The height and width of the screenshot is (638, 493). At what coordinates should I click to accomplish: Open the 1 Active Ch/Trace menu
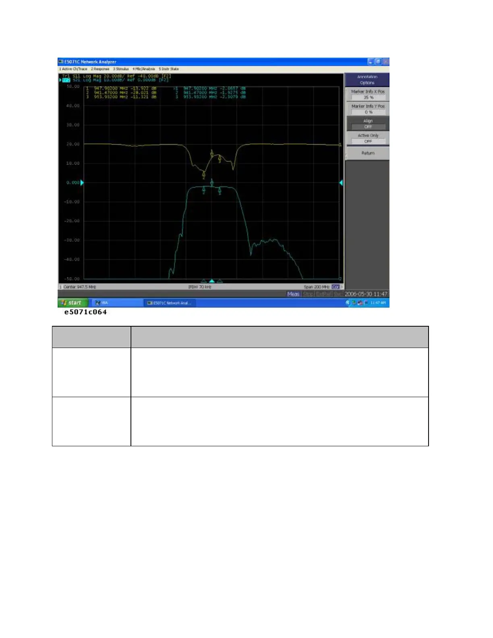coord(73,69)
